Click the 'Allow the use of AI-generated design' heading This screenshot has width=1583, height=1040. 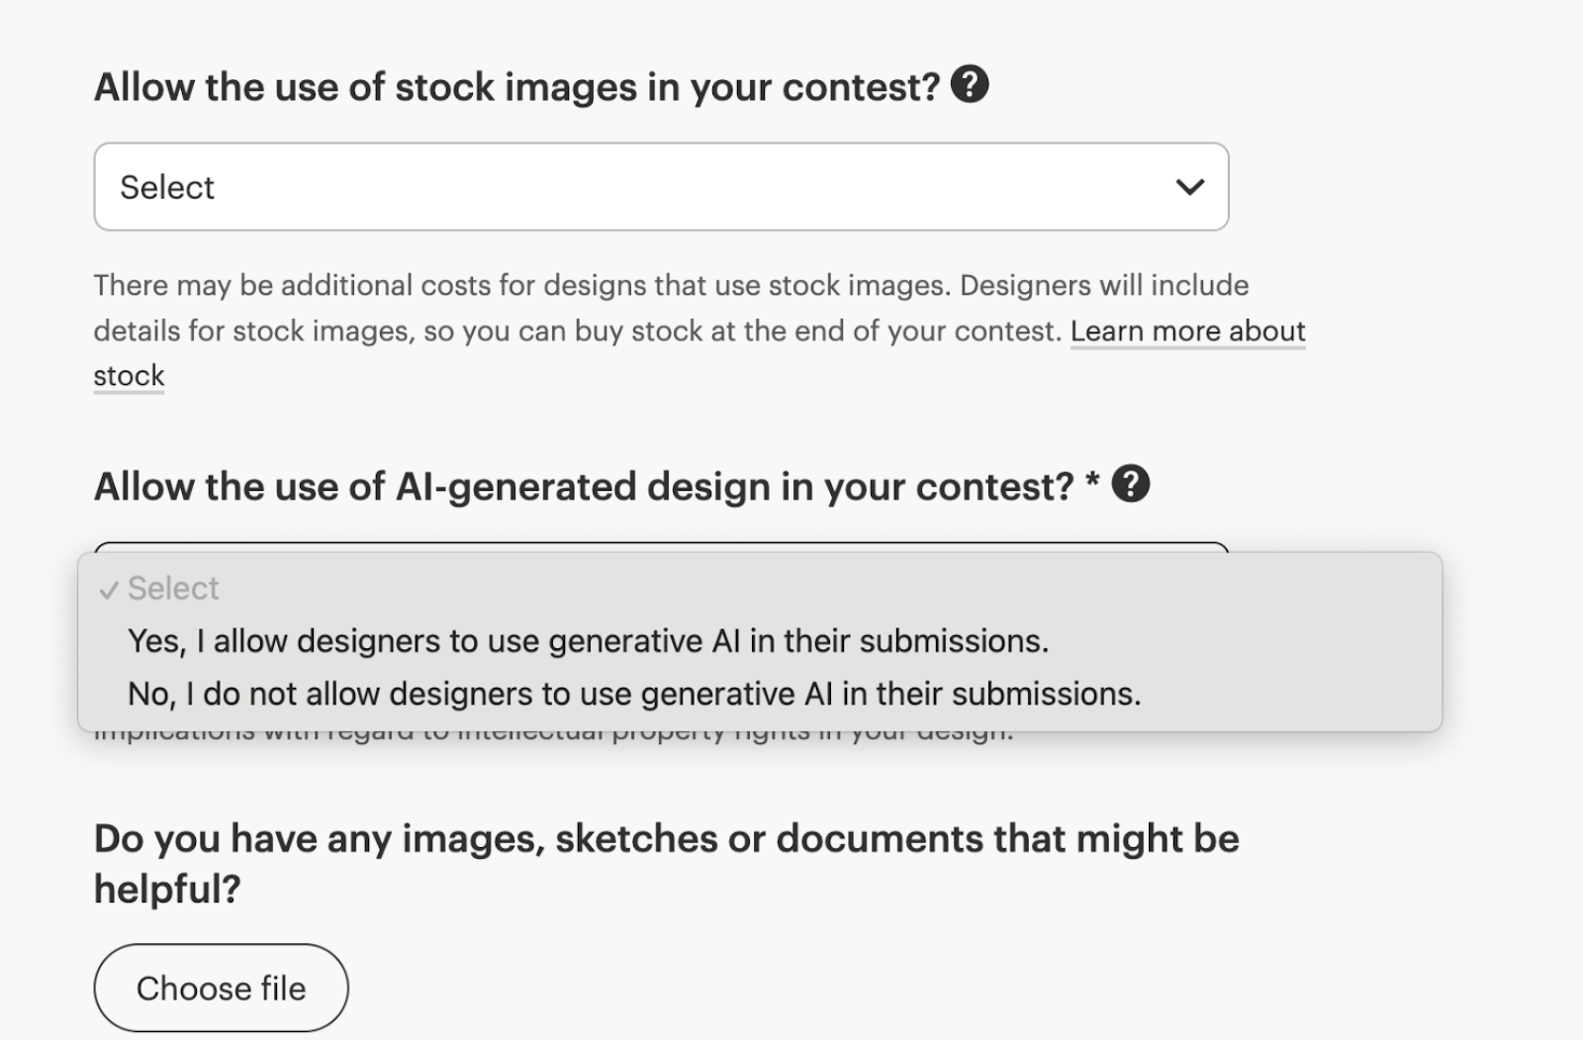tap(584, 487)
